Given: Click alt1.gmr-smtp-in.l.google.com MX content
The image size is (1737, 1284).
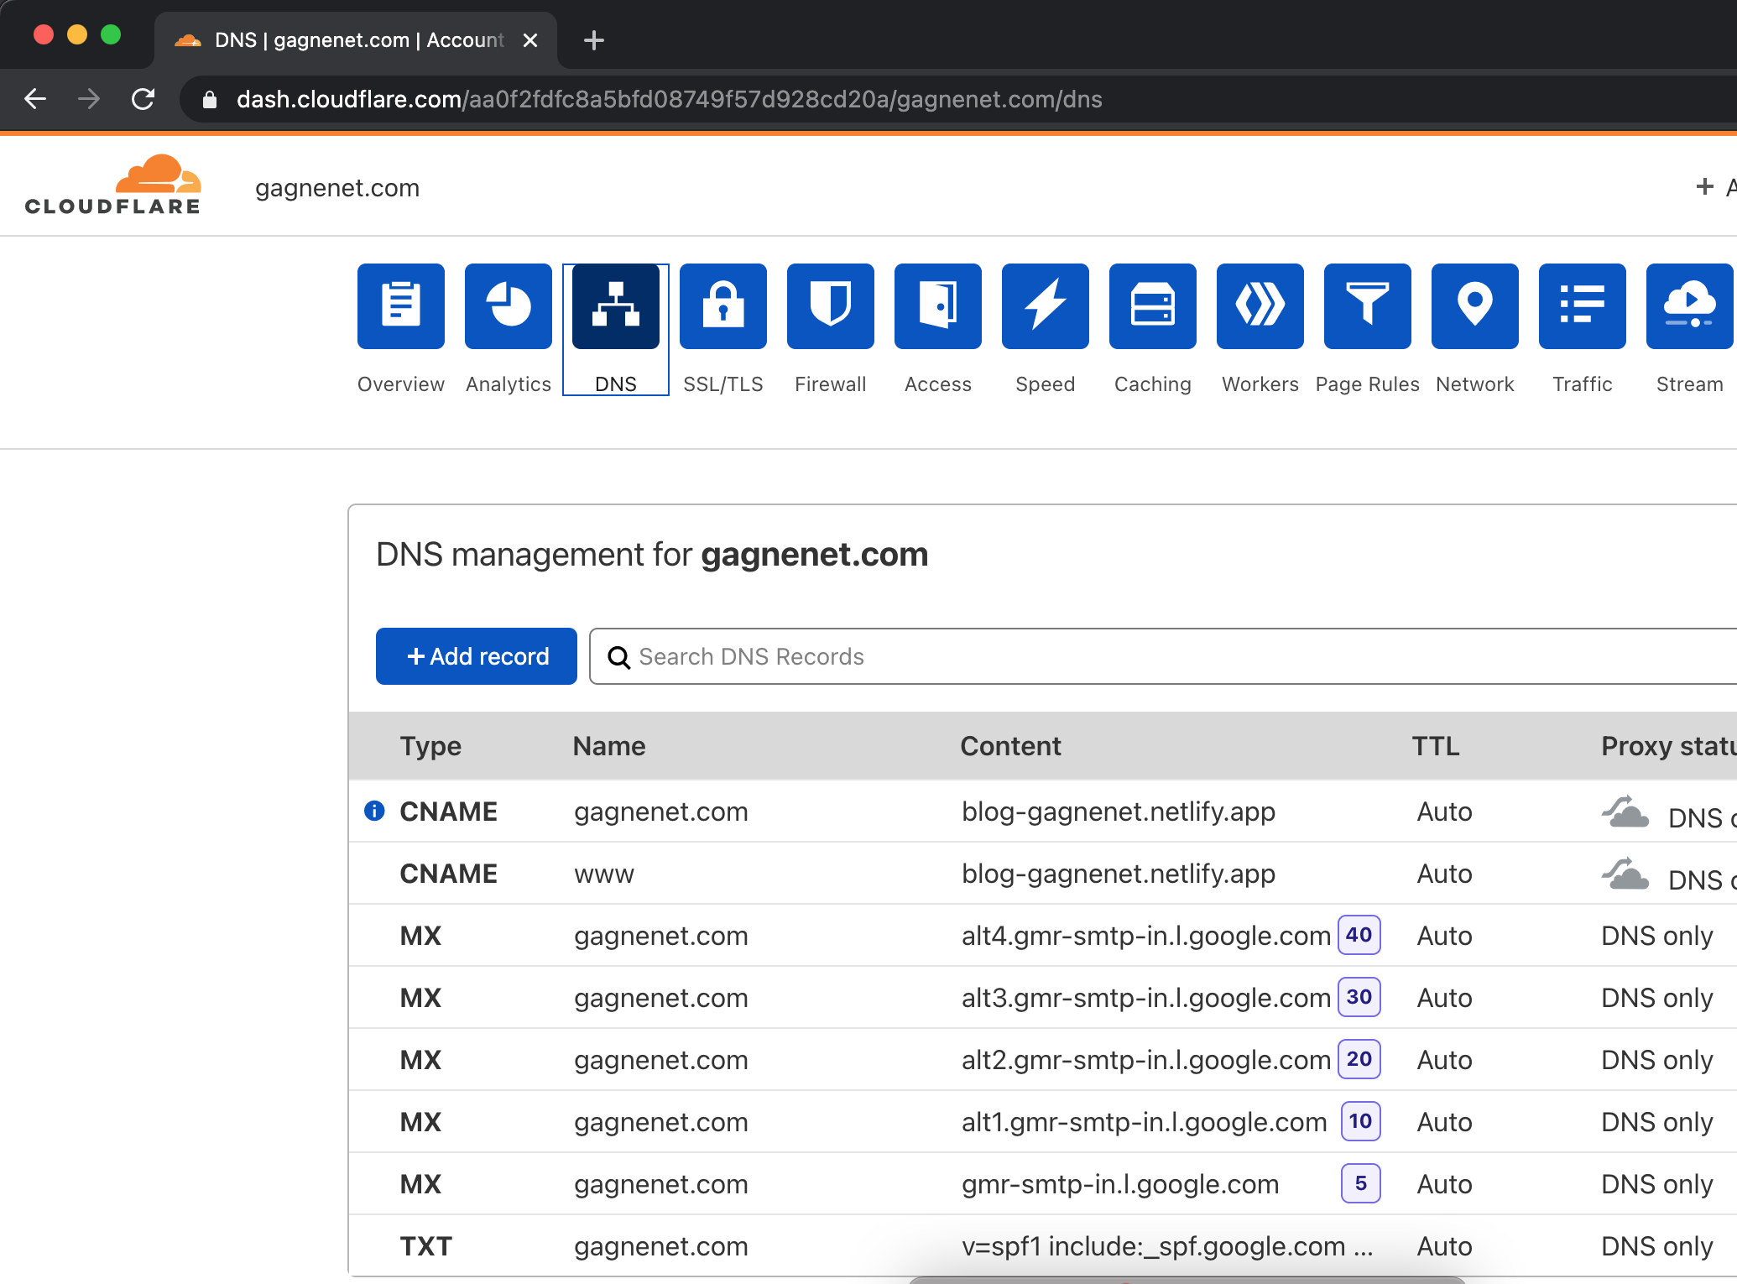Looking at the screenshot, I should click(x=1145, y=1123).
